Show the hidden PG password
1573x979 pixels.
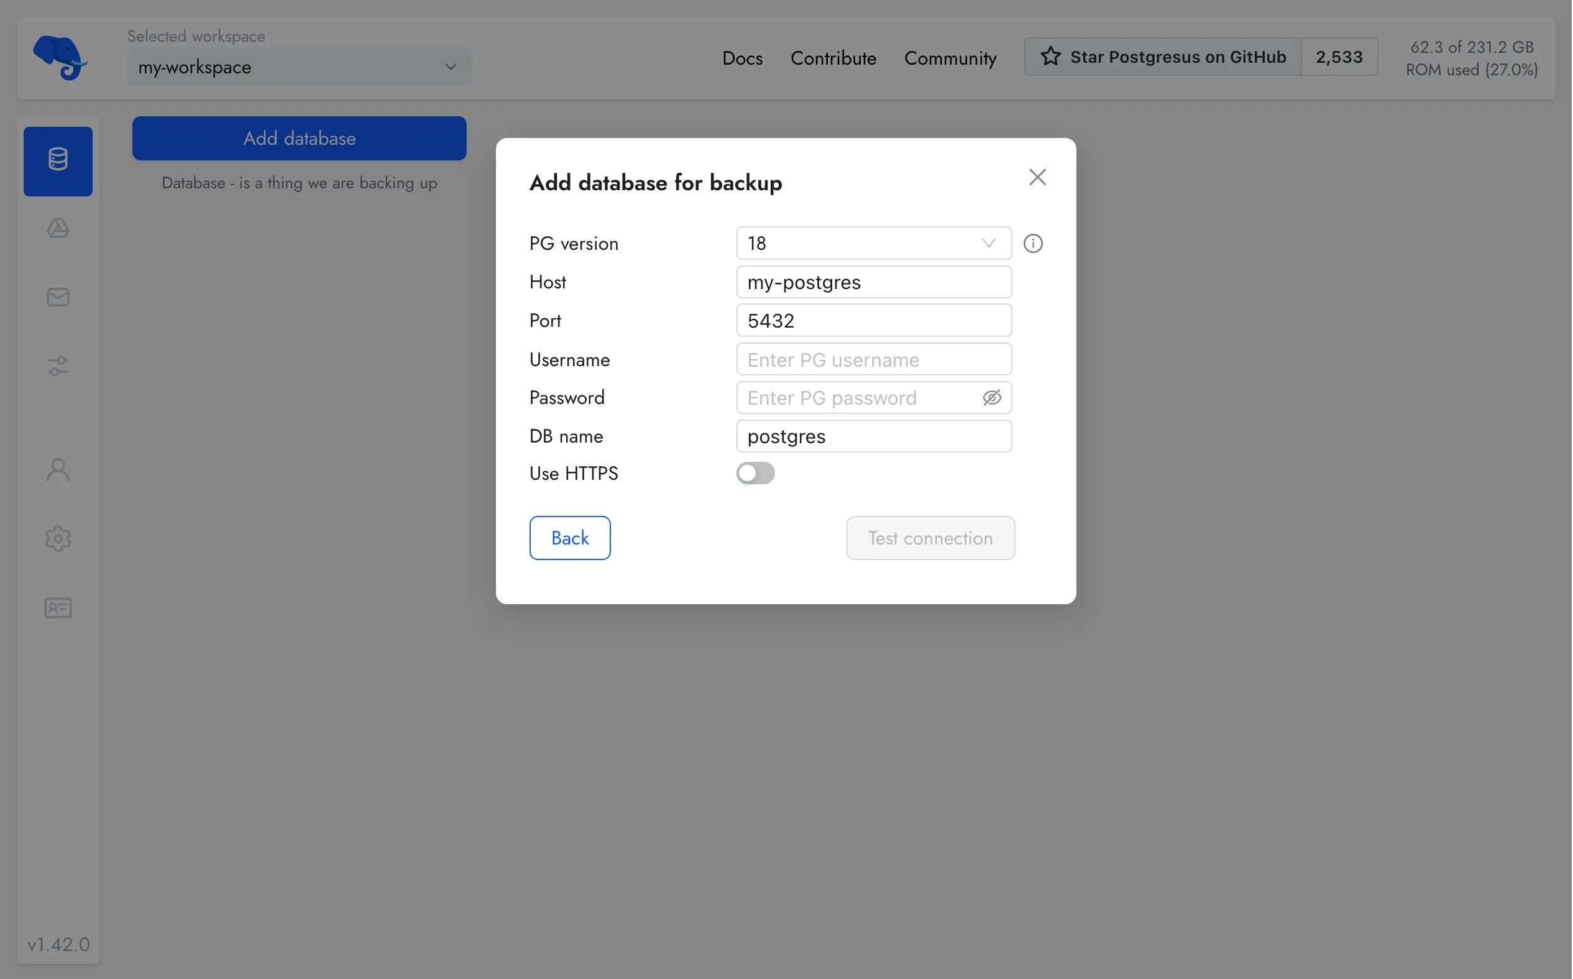coord(992,397)
